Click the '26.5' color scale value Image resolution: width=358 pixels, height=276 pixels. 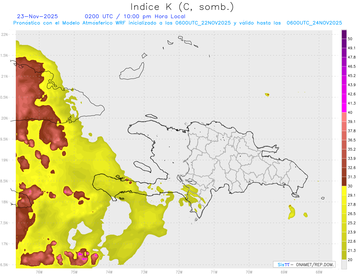coord(352,213)
